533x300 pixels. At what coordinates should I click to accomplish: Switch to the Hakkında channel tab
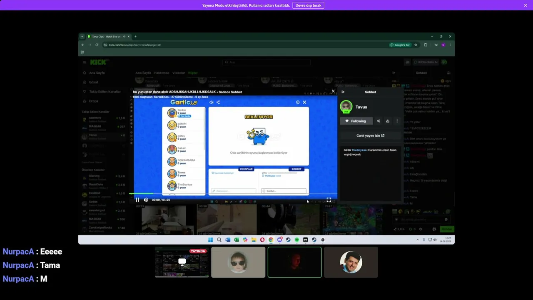click(x=162, y=73)
